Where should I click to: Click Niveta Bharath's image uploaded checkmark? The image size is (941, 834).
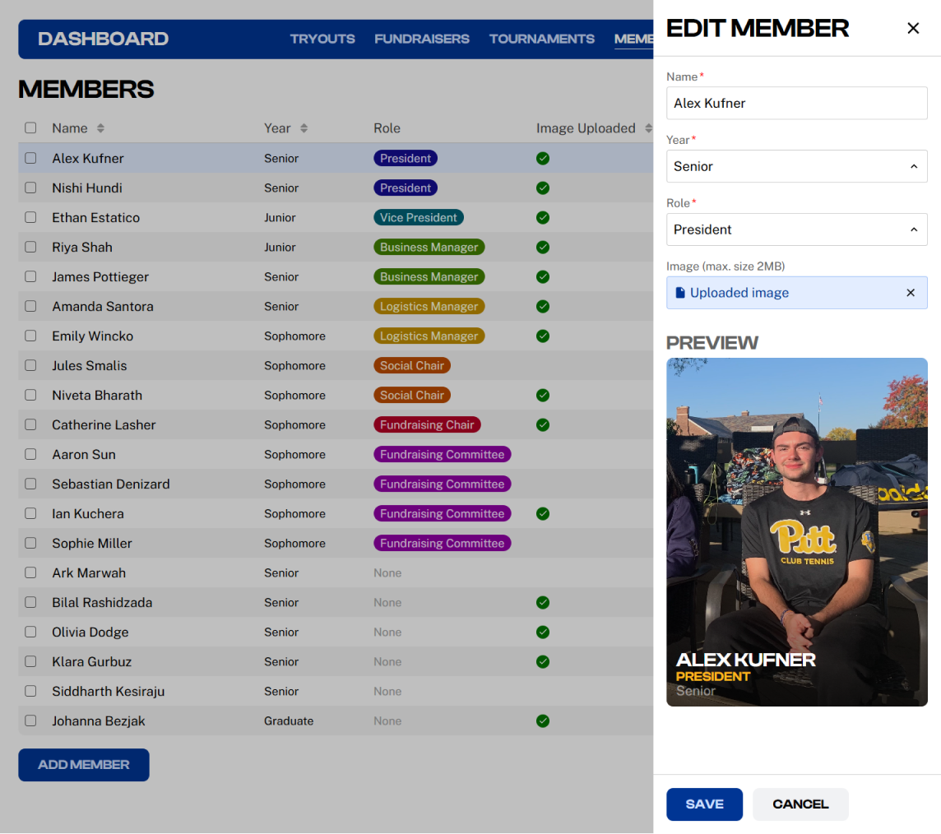tap(543, 396)
